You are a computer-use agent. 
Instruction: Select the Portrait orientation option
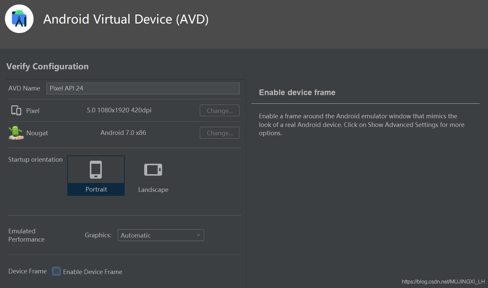[96, 176]
